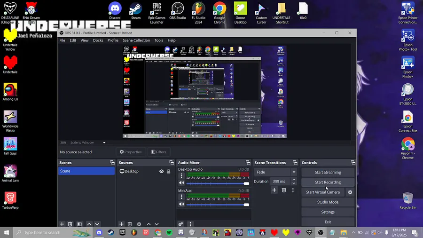This screenshot has height=238, width=423.
Task: Toggle the lock on the Desktop source
Action: coord(168,171)
